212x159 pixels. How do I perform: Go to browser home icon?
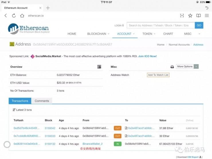coord(22,15)
